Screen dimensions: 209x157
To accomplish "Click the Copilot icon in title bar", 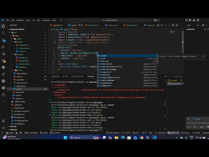I will (x=155, y=20).
